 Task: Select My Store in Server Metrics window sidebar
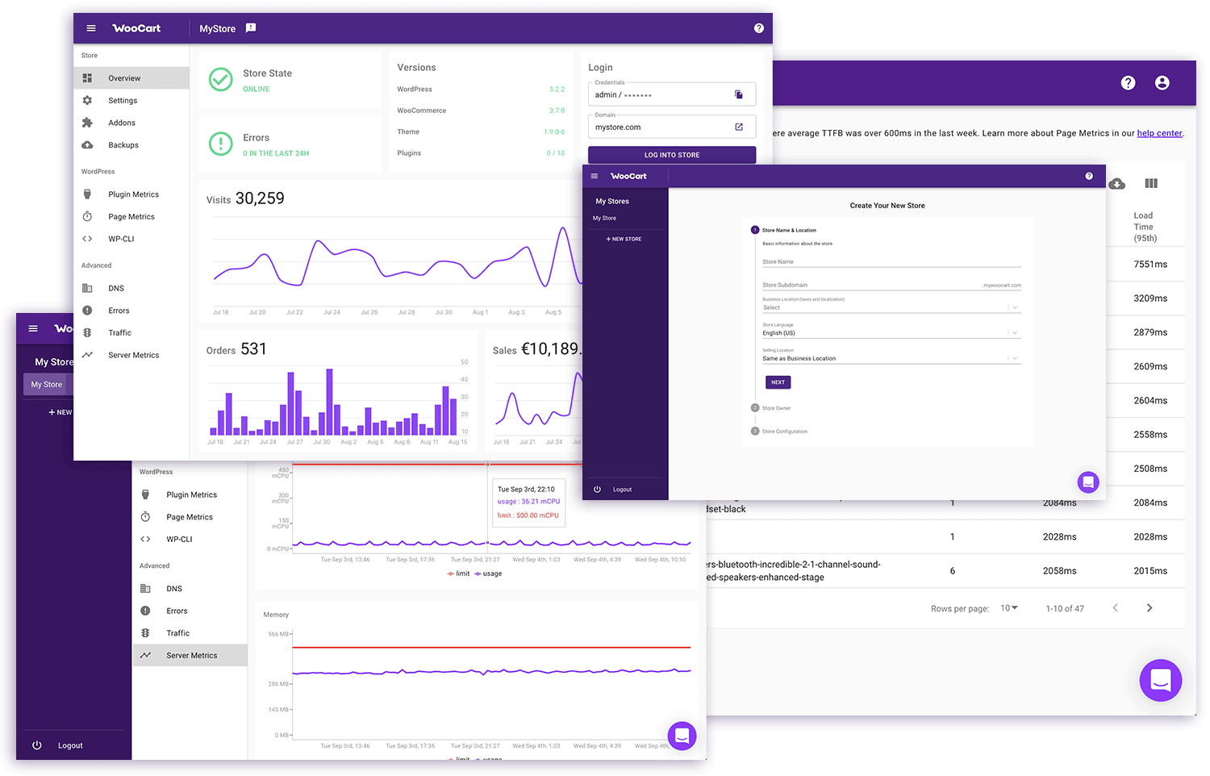coord(47,385)
